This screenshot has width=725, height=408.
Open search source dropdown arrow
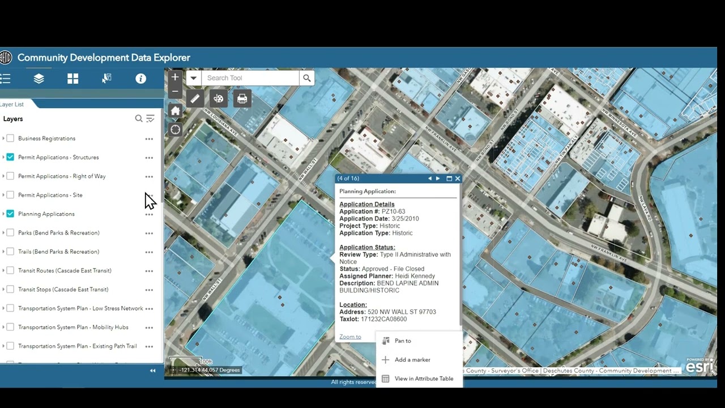(x=194, y=78)
